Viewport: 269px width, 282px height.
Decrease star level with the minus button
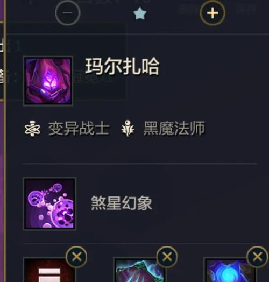(x=68, y=12)
